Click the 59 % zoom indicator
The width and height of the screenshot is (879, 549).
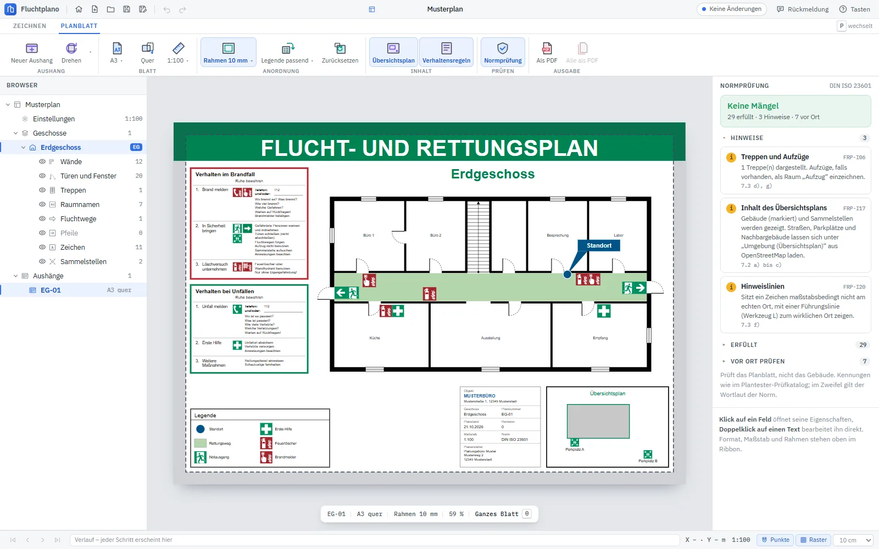[456, 514]
